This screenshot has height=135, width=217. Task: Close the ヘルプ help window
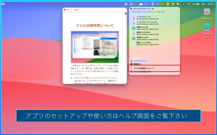click(x=65, y=10)
